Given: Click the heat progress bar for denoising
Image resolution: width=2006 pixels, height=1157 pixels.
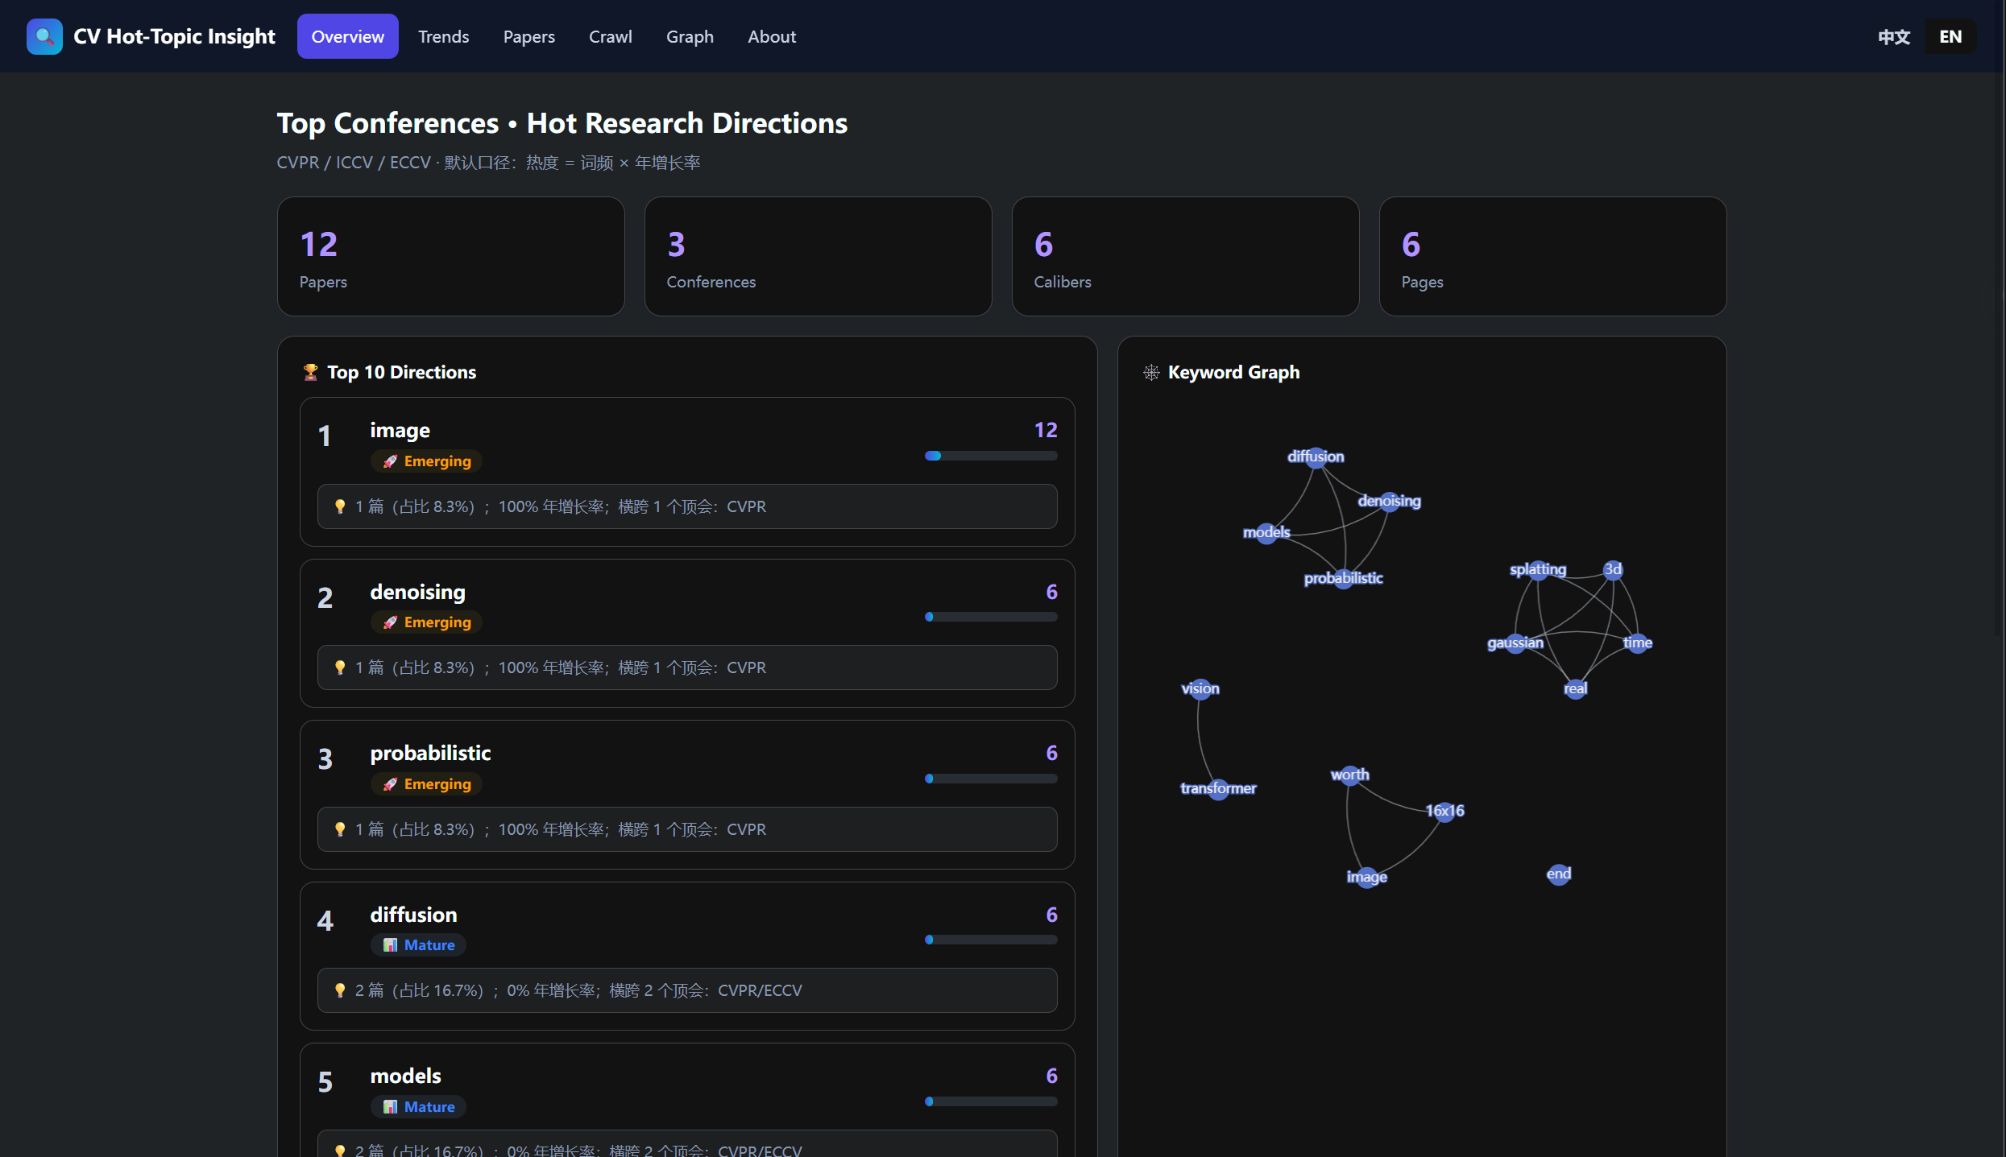Looking at the screenshot, I should [991, 617].
